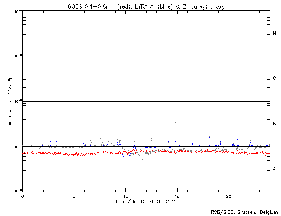
Task: Click the x-axis tick label 15
Action: [x=177, y=196]
